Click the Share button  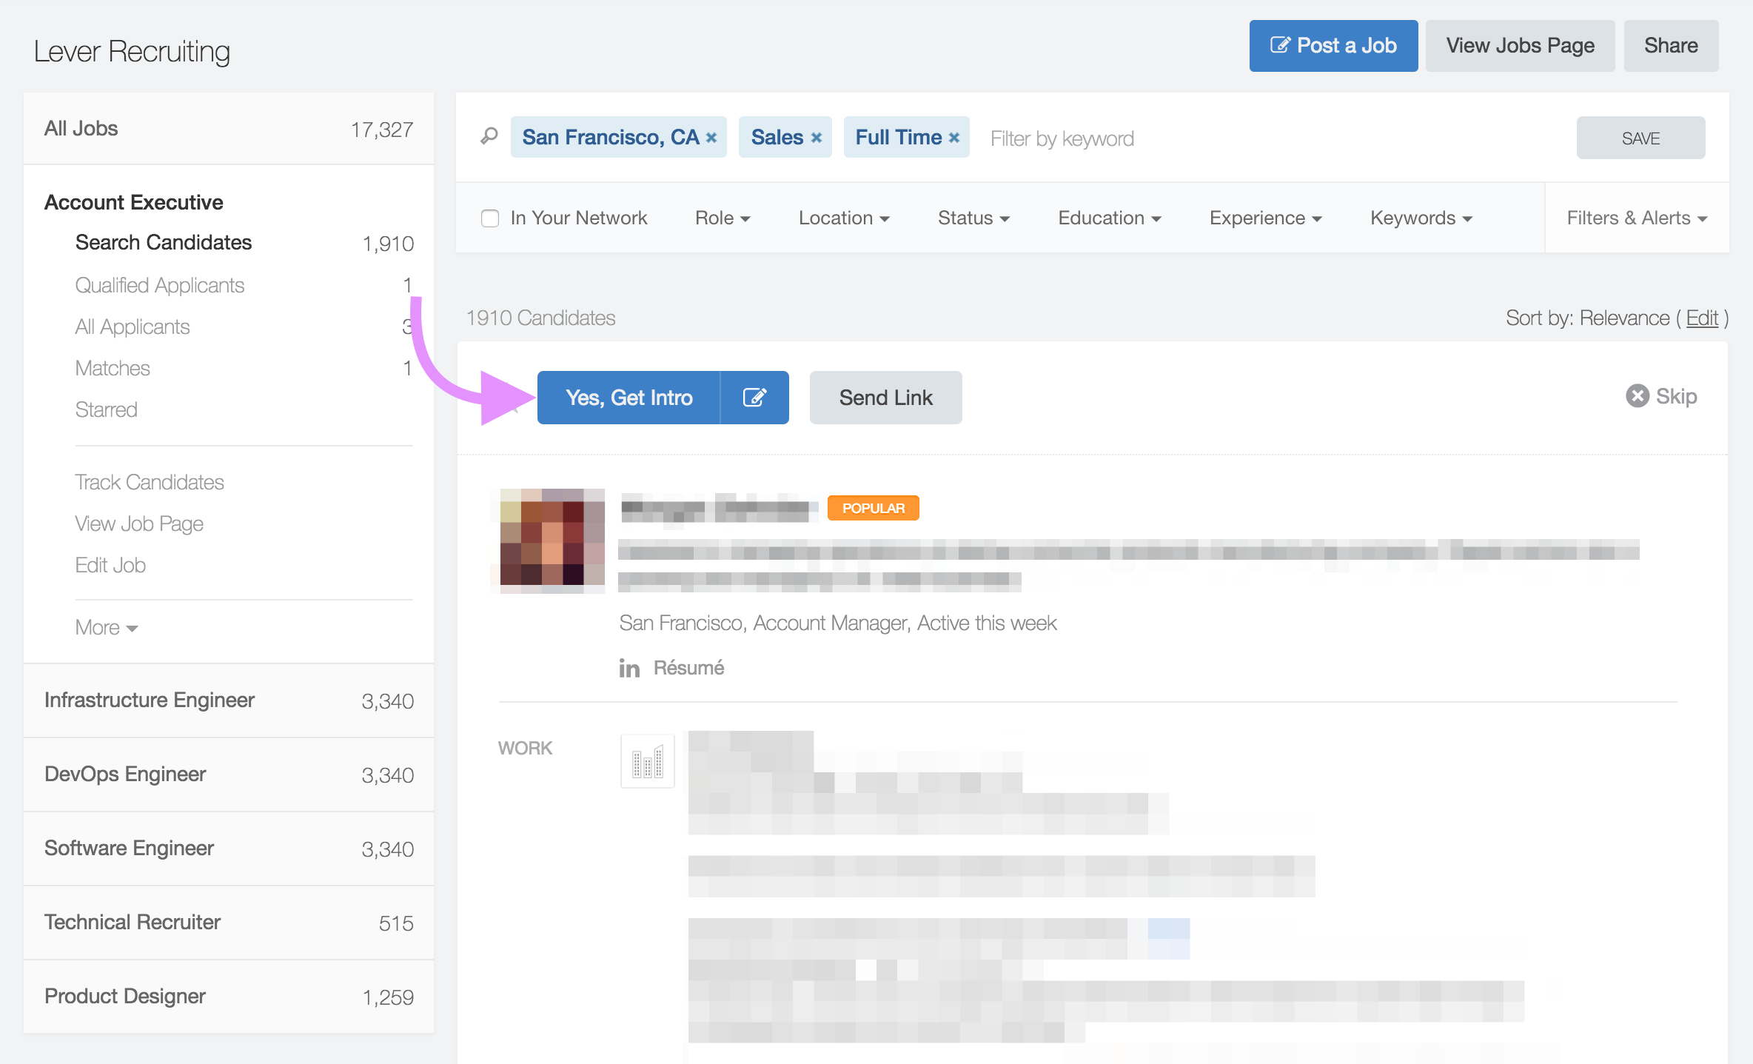1671,46
